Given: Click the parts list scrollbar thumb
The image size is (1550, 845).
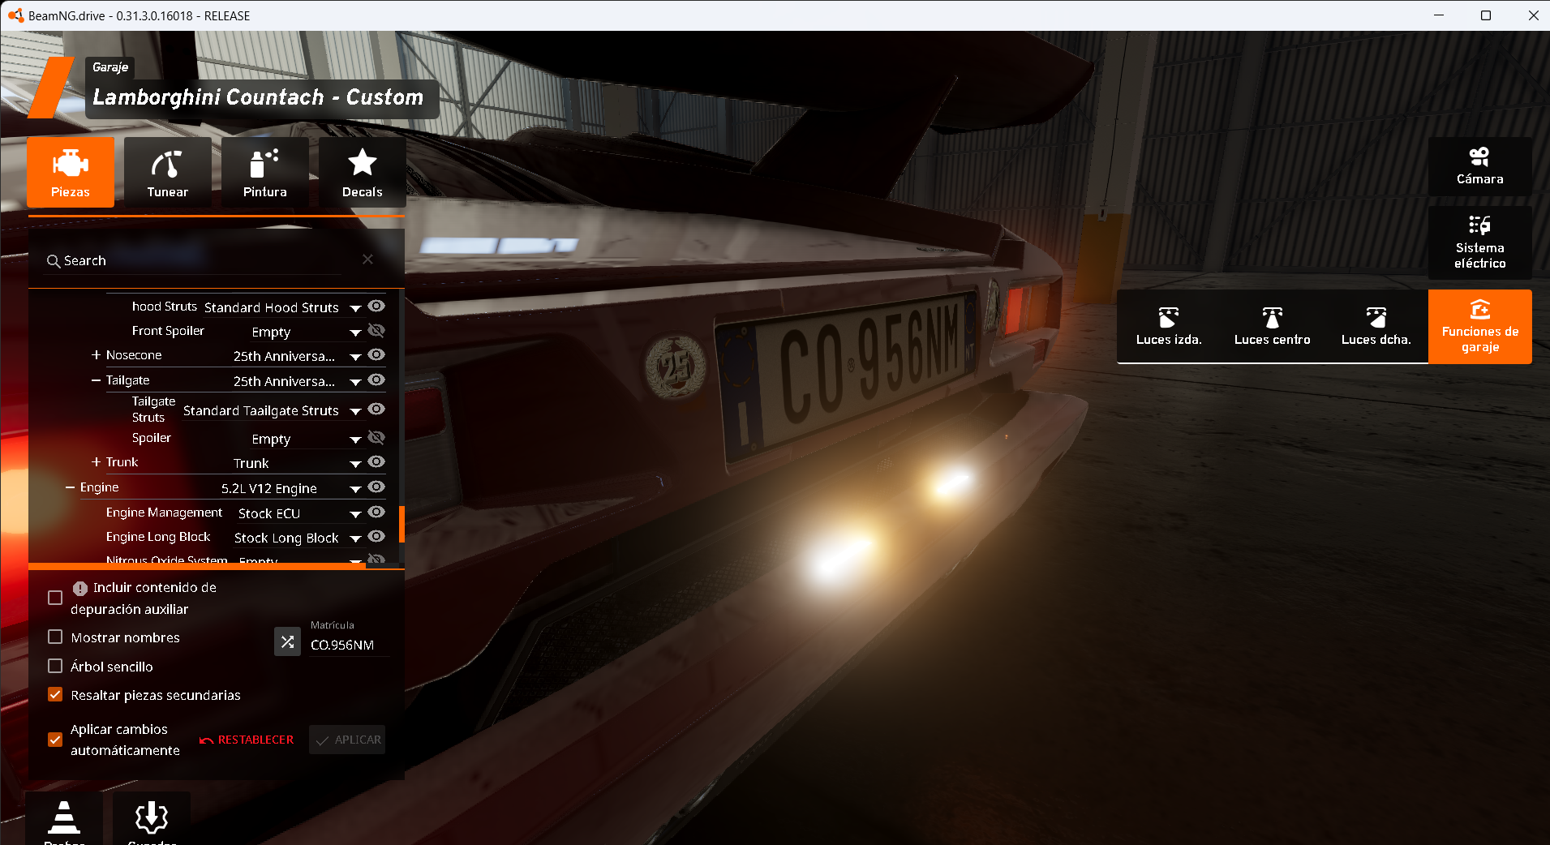Looking at the screenshot, I should tap(401, 525).
